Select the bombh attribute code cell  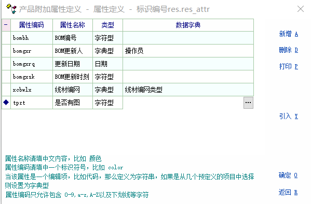click(32, 38)
